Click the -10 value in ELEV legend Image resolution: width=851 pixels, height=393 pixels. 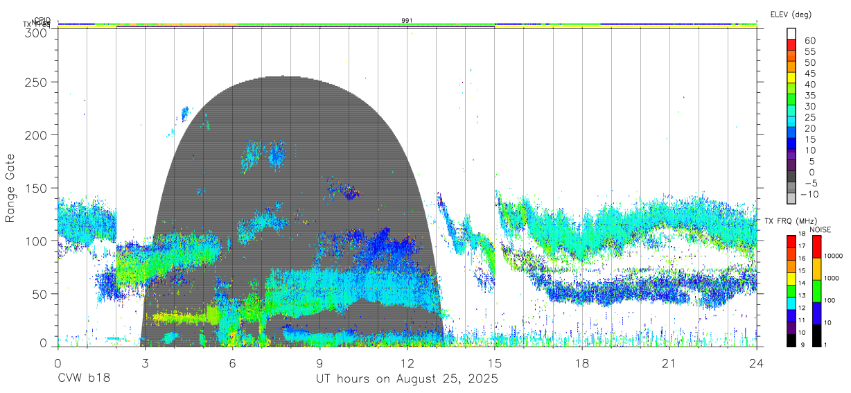(808, 194)
